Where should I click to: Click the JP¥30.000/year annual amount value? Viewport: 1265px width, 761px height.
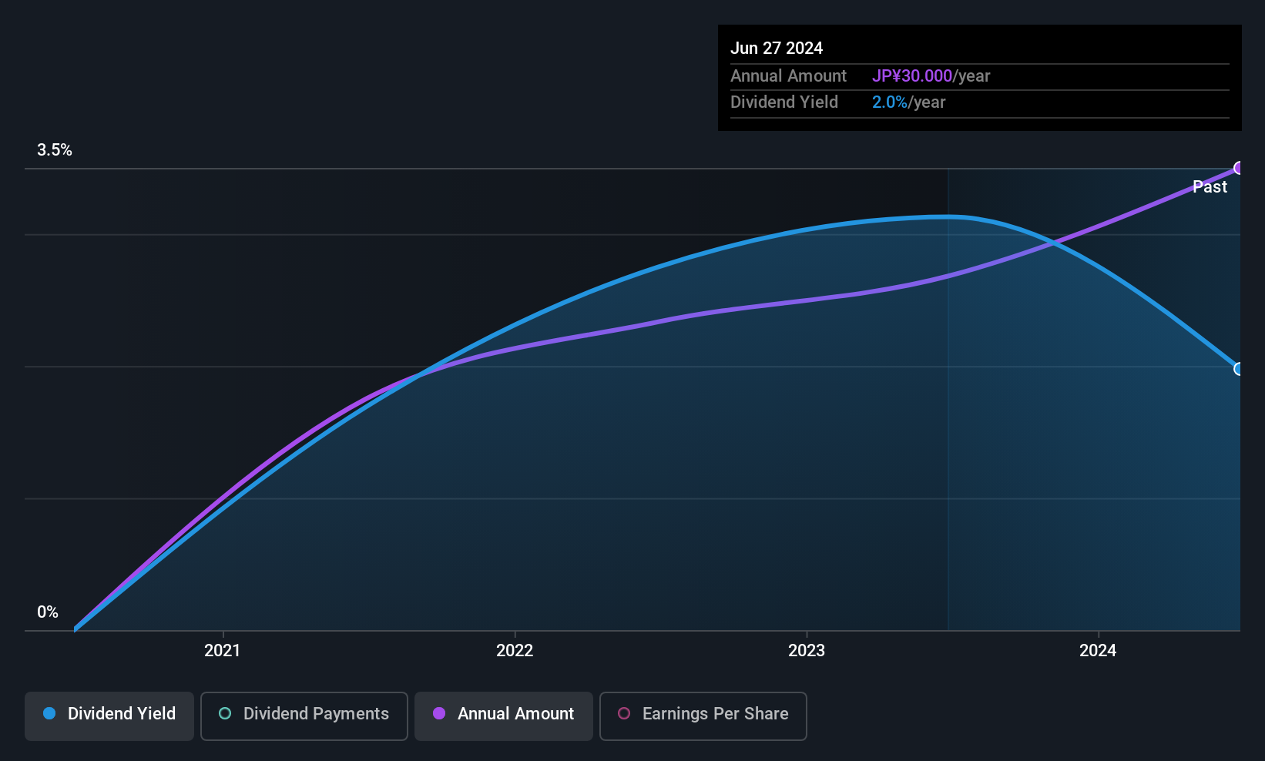click(931, 76)
